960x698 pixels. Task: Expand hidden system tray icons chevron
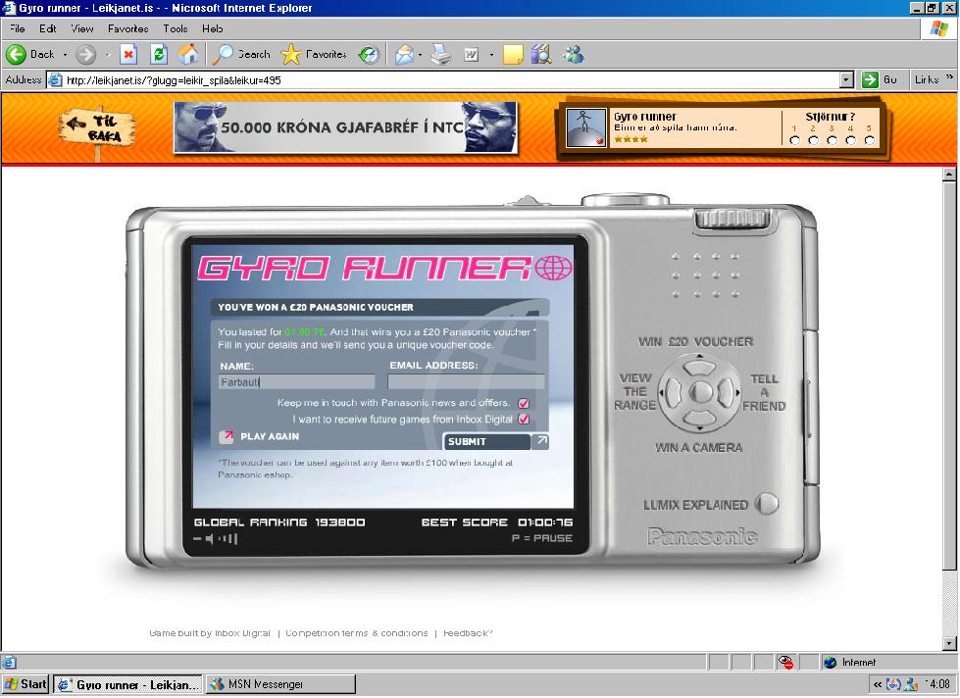878,684
